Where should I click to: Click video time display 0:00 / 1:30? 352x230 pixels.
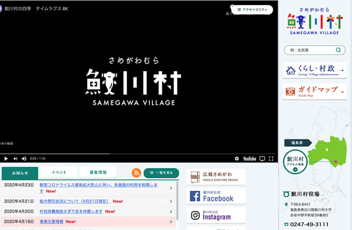click(x=38, y=159)
